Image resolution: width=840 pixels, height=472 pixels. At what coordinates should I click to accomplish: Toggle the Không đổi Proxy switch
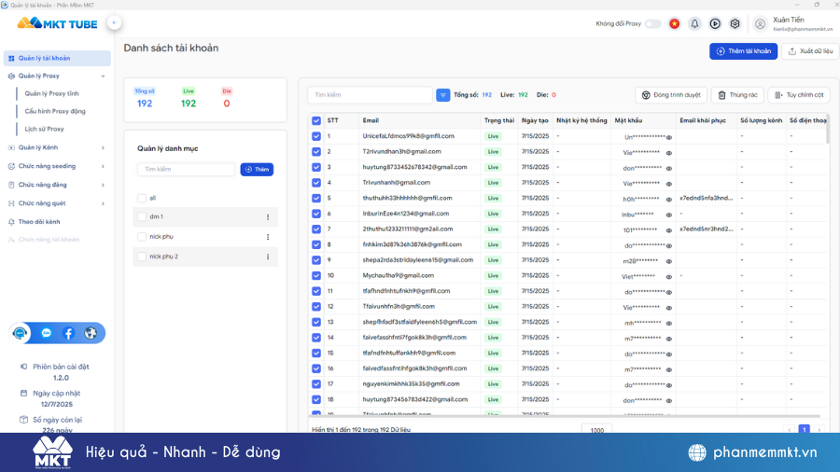(x=652, y=24)
